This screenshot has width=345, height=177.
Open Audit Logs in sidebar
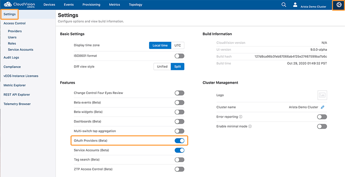tap(11, 57)
